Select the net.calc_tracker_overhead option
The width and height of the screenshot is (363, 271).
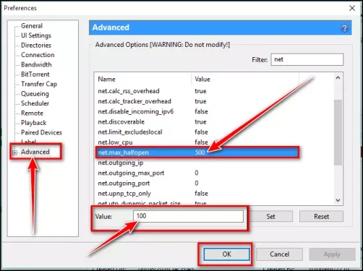point(197,101)
